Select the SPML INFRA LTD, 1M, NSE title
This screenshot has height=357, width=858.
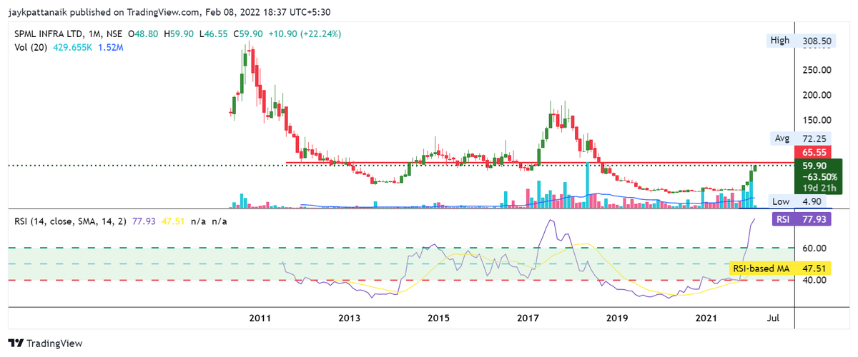pyautogui.click(x=69, y=34)
